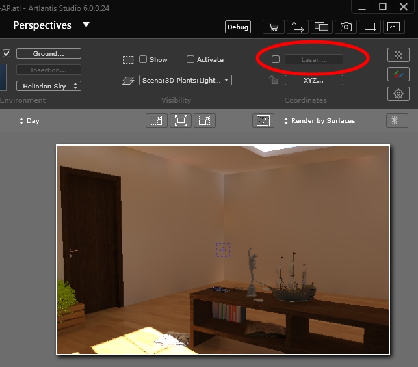The image size is (418, 367).
Task: Click the checkerboard pattern icon
Action: 398,55
